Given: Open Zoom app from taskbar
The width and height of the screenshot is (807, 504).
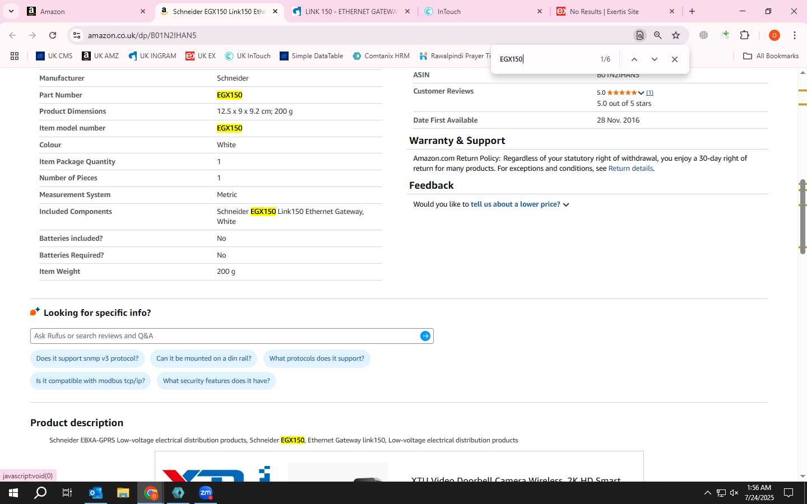Looking at the screenshot, I should point(206,493).
